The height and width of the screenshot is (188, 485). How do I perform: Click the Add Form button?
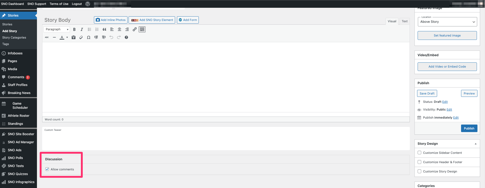[188, 20]
